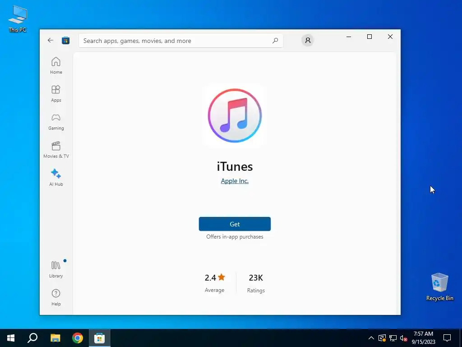Select the Recycle Bin desktop icon
The height and width of the screenshot is (347, 462).
[439, 286]
